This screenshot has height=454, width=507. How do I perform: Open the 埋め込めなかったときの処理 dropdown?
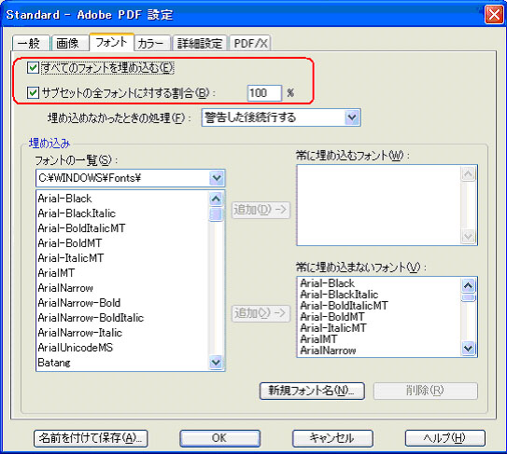point(281,117)
